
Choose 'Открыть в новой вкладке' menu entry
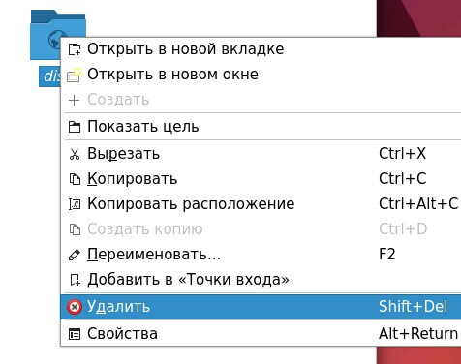pos(261,49)
